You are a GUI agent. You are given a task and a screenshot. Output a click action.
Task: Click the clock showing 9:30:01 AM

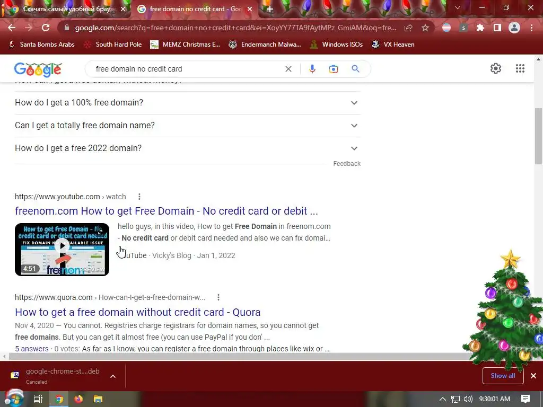pyautogui.click(x=495, y=399)
